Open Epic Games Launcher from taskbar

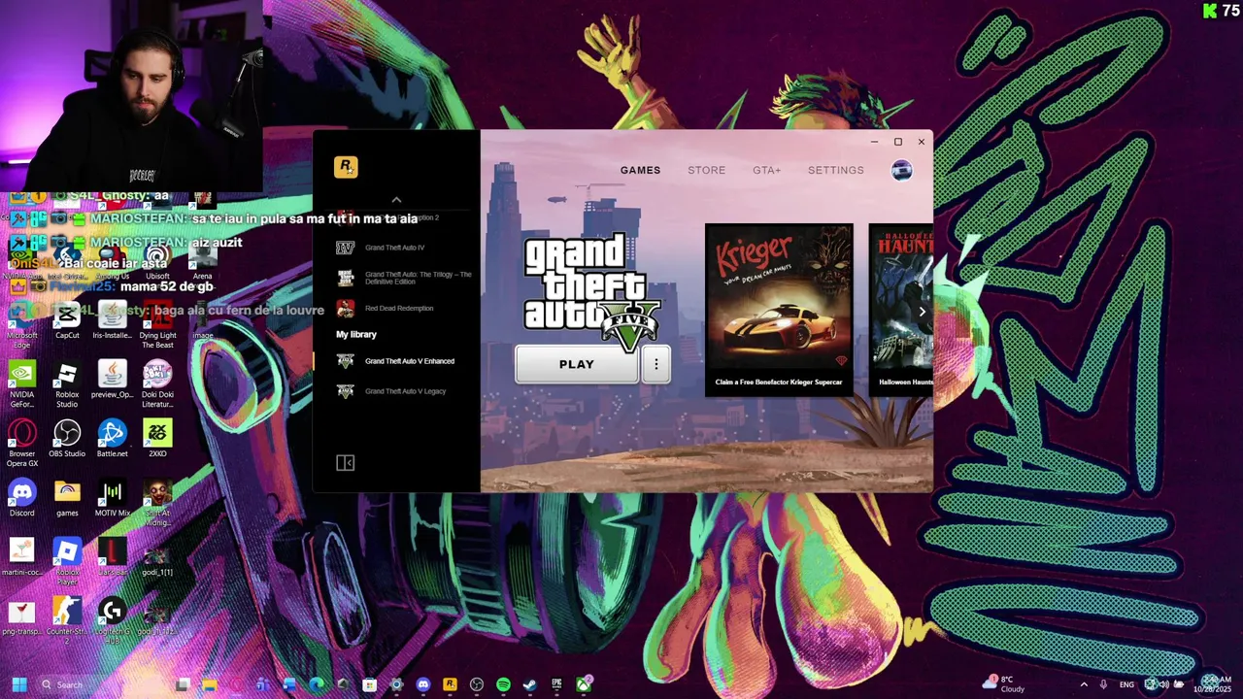[556, 684]
